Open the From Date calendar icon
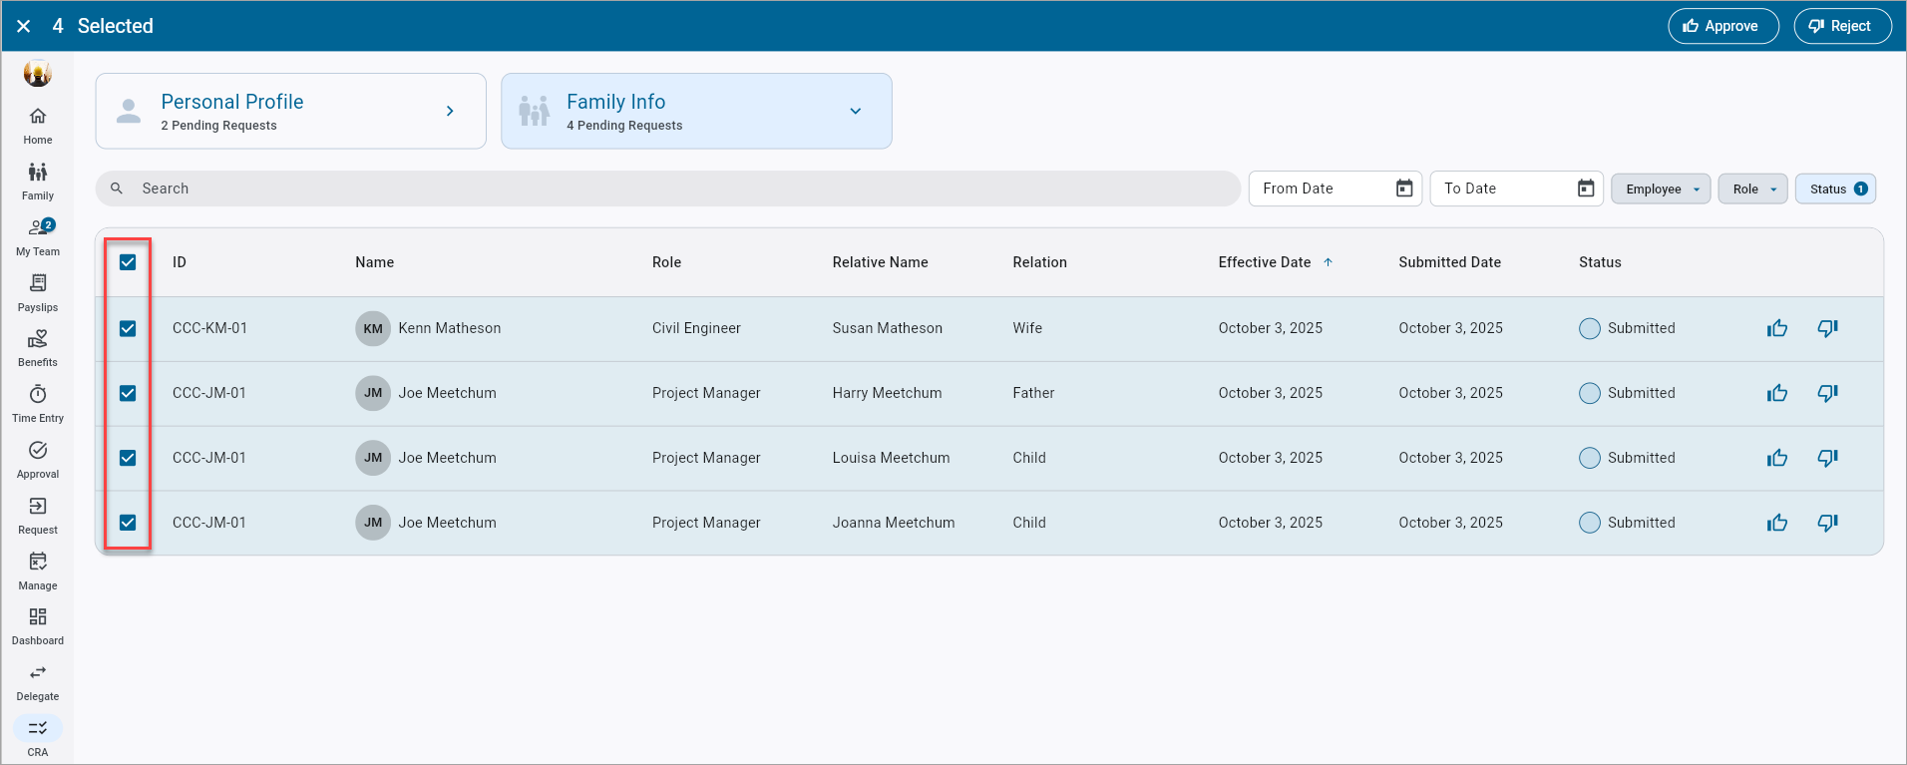The image size is (1907, 765). click(1403, 189)
